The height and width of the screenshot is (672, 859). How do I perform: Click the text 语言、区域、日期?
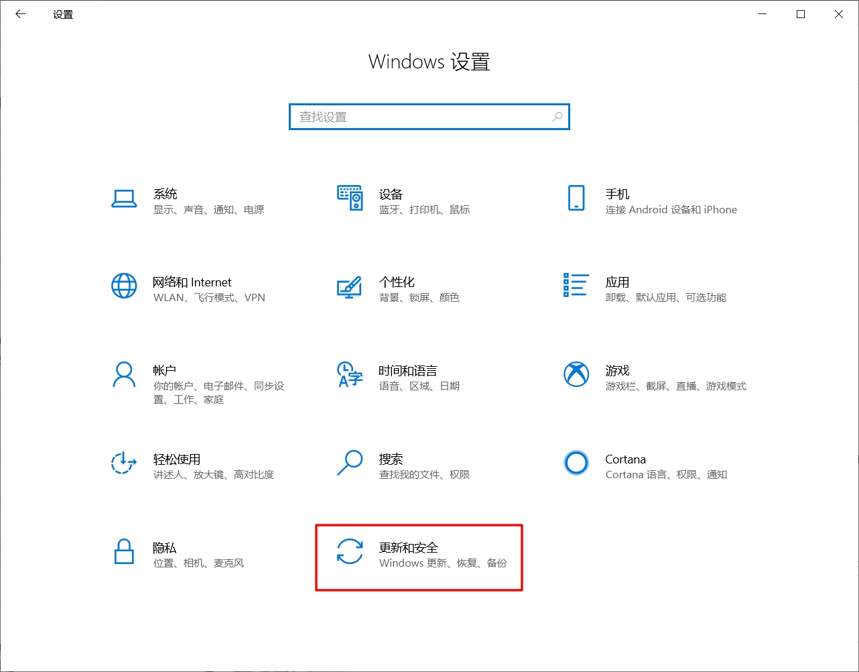[x=419, y=386]
